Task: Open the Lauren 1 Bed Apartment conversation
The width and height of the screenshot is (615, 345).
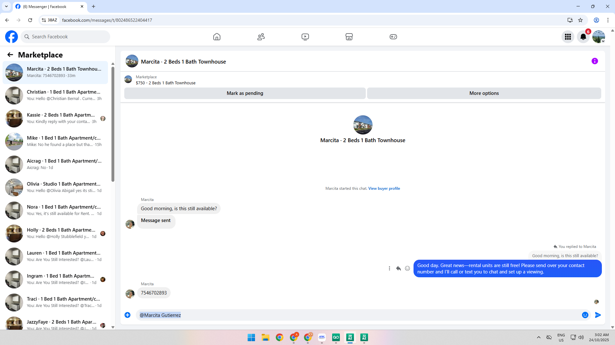Action: tap(55, 257)
